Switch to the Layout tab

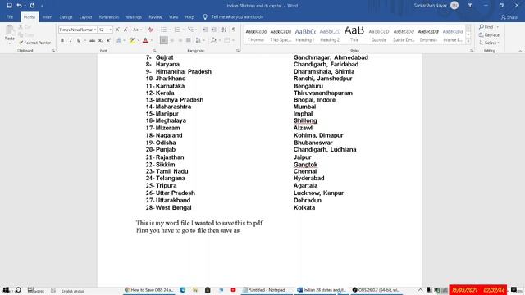pos(85,17)
